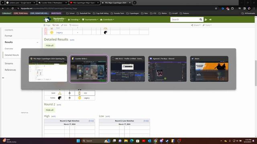257x144 pixels.
Task: Open the YouTube PGL Copenhagen Major tab
Action: click(x=84, y=3)
